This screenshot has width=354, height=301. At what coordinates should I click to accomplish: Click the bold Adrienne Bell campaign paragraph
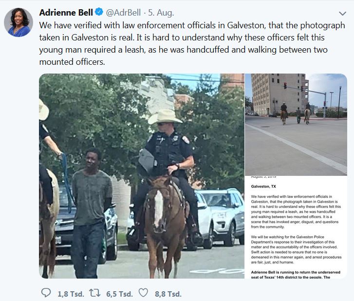coord(296,275)
